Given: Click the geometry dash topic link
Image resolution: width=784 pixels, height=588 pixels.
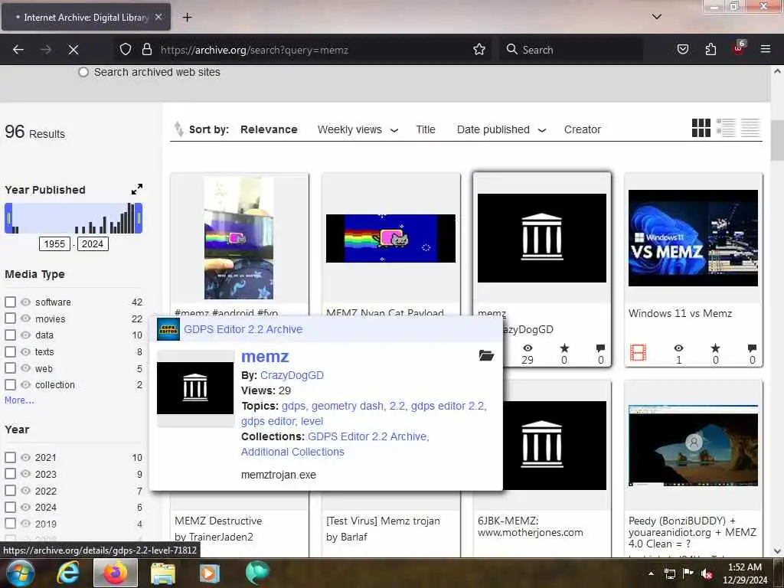Looking at the screenshot, I should tap(348, 406).
